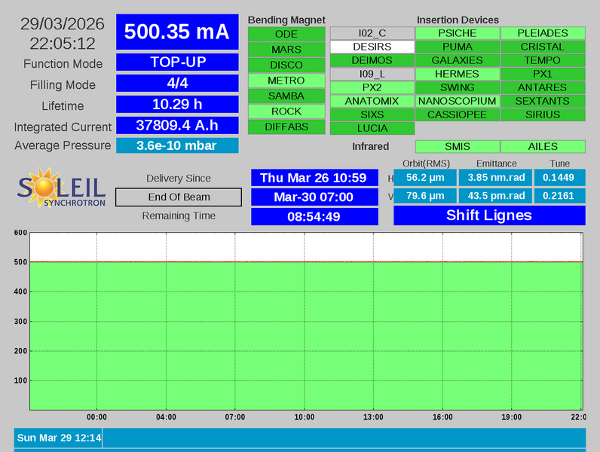
Task: Click the average pressure 3.6e-10 mbar field
Action: point(177,146)
